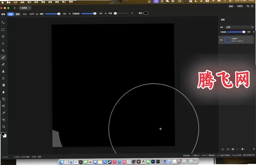Image resolution: width=256 pixels, height=165 pixels.
Task: Click the foreground black color swatch
Action: click(3, 134)
